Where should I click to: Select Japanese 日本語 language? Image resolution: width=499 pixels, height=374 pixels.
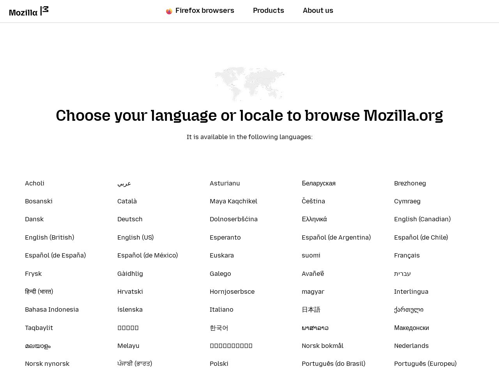click(311, 309)
